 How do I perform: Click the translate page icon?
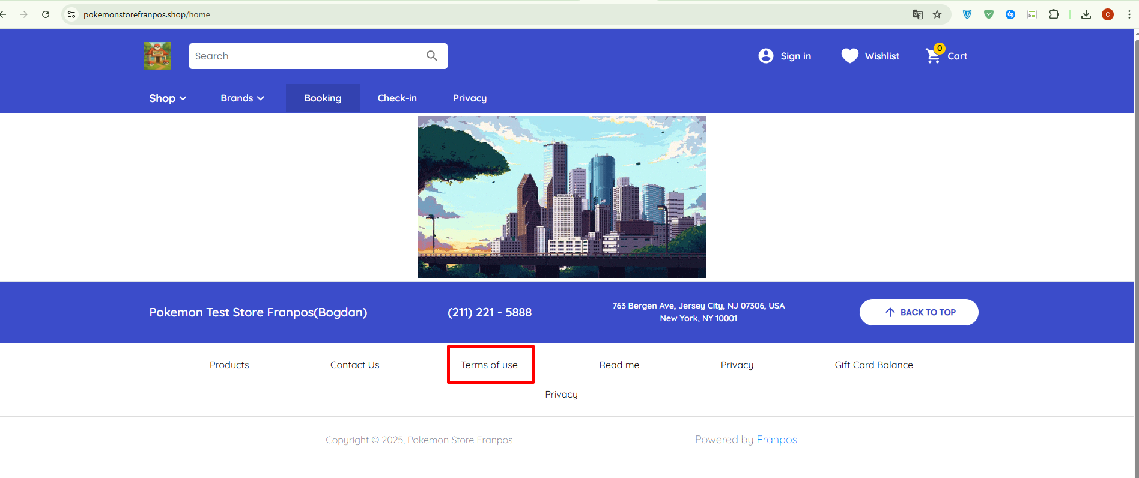pos(918,14)
